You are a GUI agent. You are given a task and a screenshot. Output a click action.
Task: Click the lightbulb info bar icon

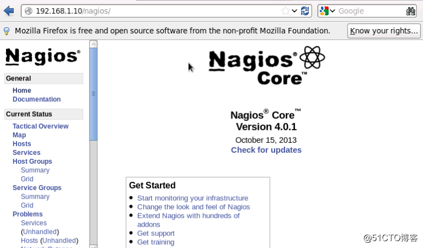pos(7,31)
